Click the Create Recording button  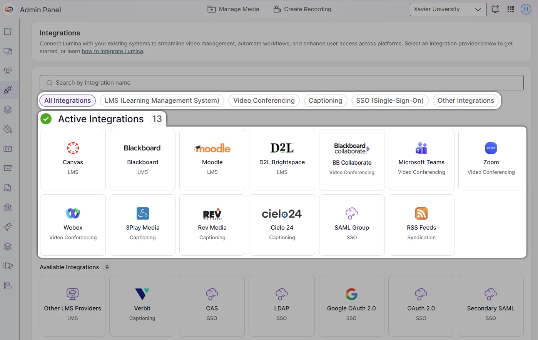302,9
